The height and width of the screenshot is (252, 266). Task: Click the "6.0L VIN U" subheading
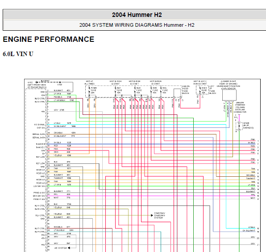[18, 54]
